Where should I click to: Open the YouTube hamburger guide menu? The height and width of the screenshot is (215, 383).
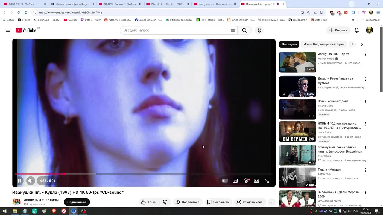click(x=8, y=30)
